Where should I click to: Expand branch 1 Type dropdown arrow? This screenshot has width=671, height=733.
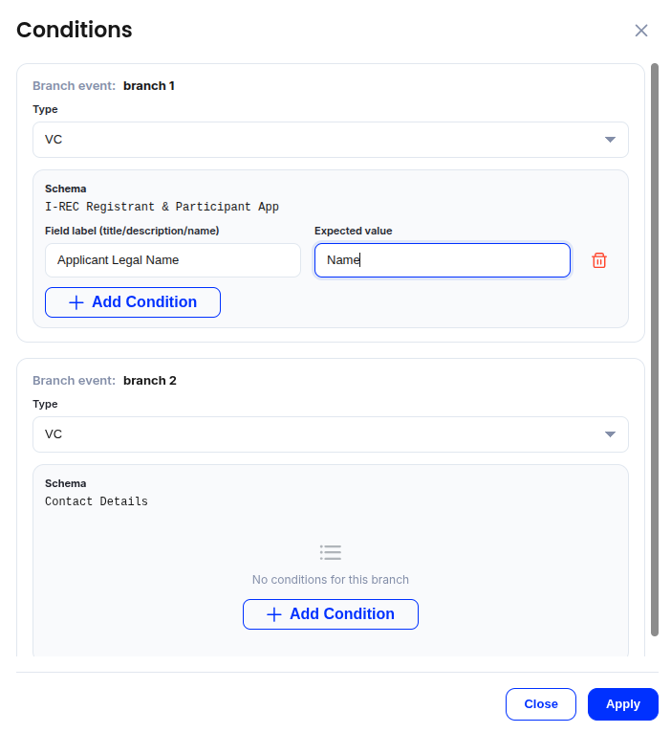point(610,140)
